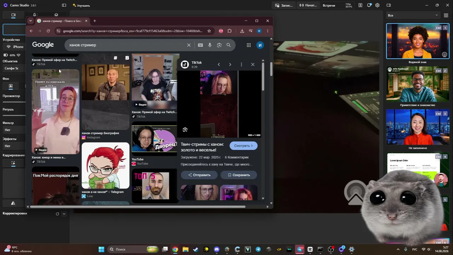This screenshot has height=255, width=453.
Task: Click the Смотреть button
Action: (x=243, y=146)
